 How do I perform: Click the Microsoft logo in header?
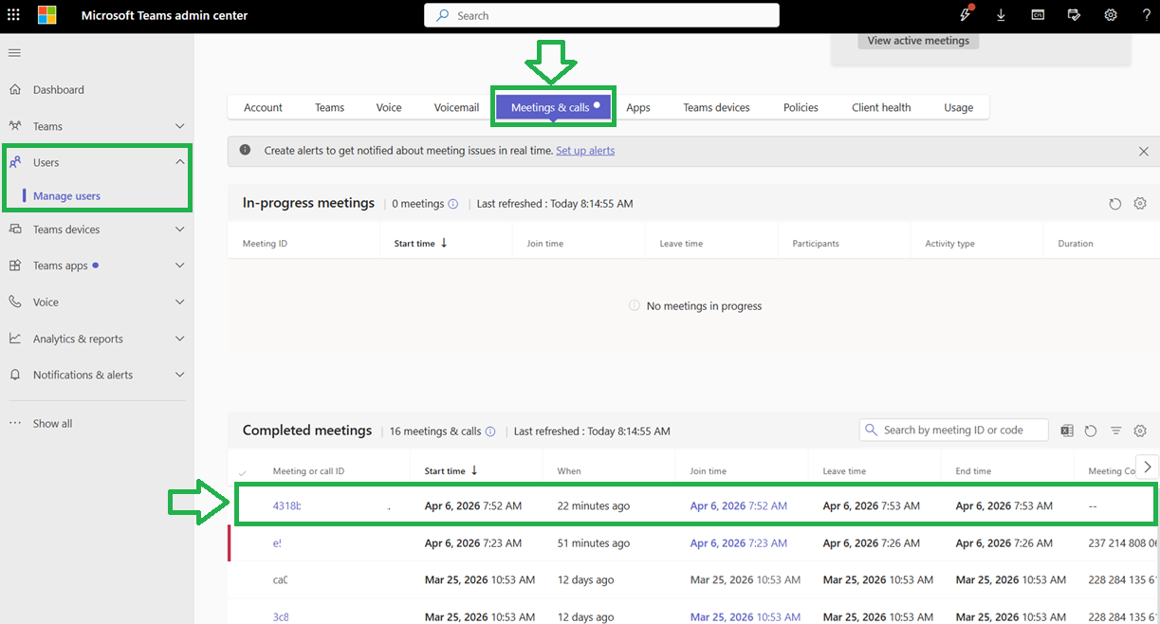click(47, 15)
